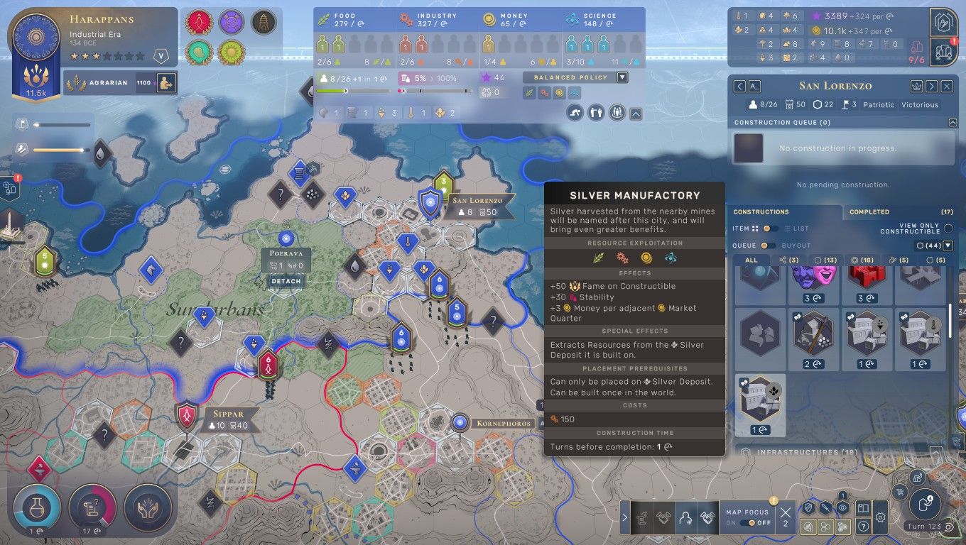Open the settings gear at bottom right
This screenshot has width=966, height=545.
pyautogui.click(x=881, y=517)
